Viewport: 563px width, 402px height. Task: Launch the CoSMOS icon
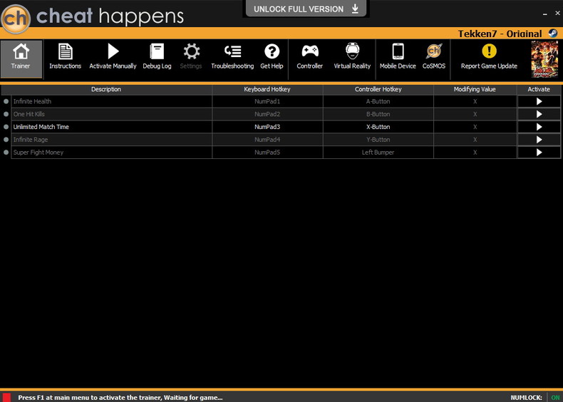(434, 51)
